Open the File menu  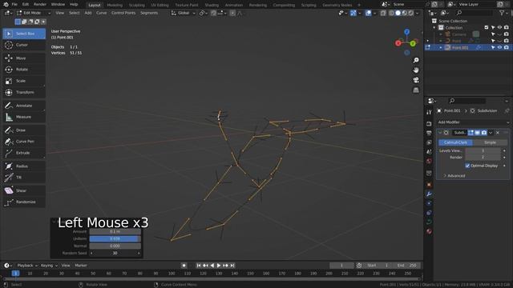(x=14, y=5)
